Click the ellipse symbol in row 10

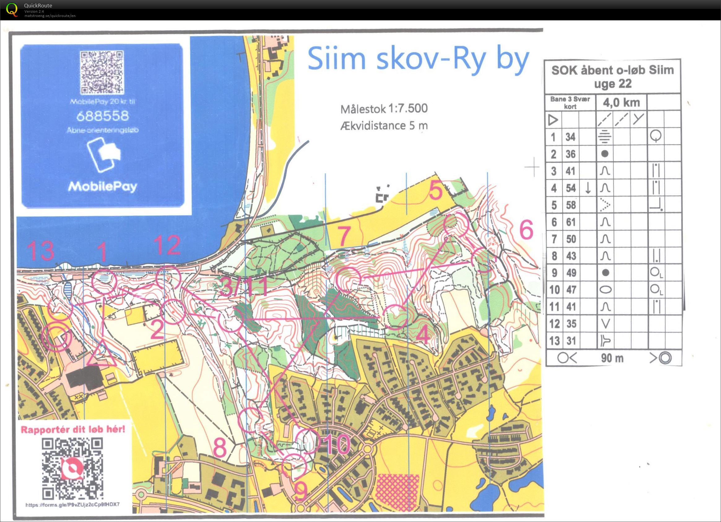pyautogui.click(x=606, y=289)
